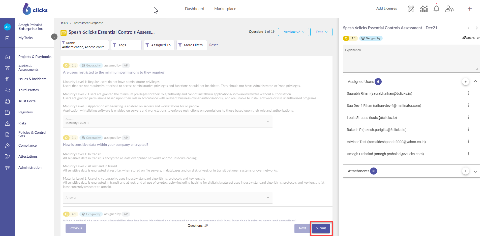Select question 2.1 about minimum permissions

114,72
